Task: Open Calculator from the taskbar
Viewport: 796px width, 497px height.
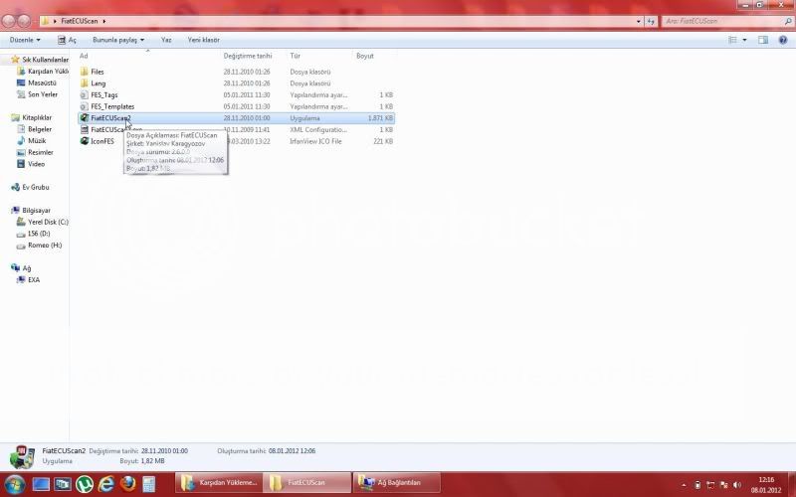Action: [x=148, y=484]
